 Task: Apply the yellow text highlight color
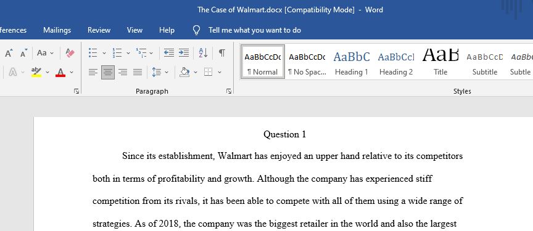click(x=36, y=72)
